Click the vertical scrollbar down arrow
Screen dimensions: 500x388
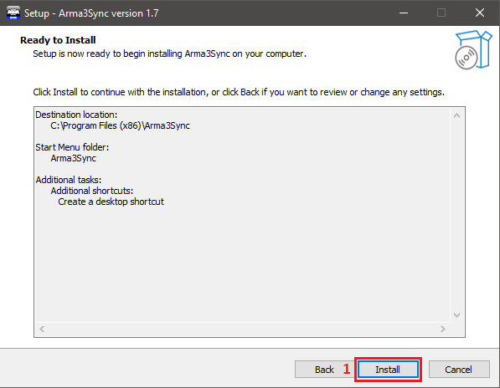coord(456,315)
